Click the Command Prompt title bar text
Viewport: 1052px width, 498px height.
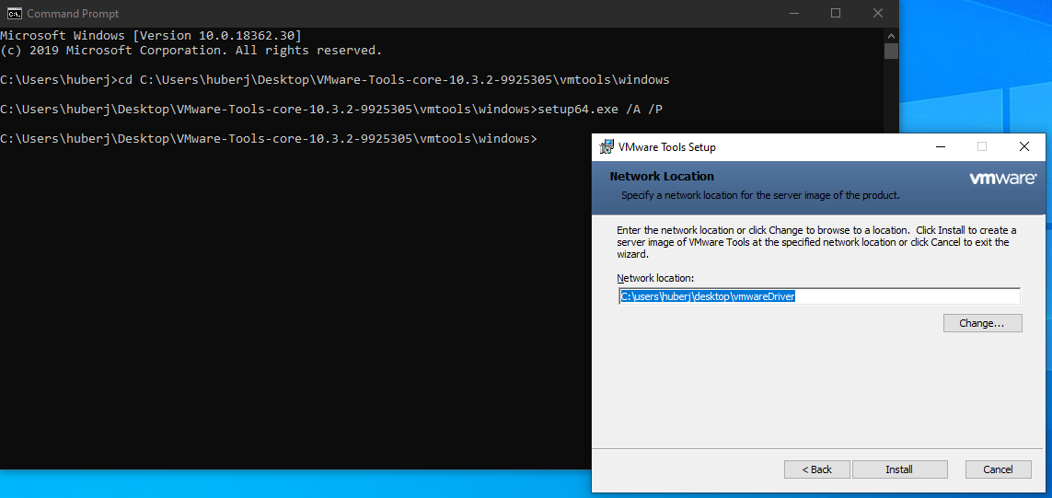click(73, 13)
